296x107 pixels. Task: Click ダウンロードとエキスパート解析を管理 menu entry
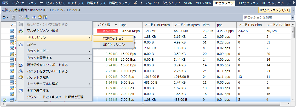coord(55,97)
